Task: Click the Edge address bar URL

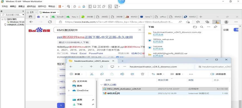Action: (119, 22)
